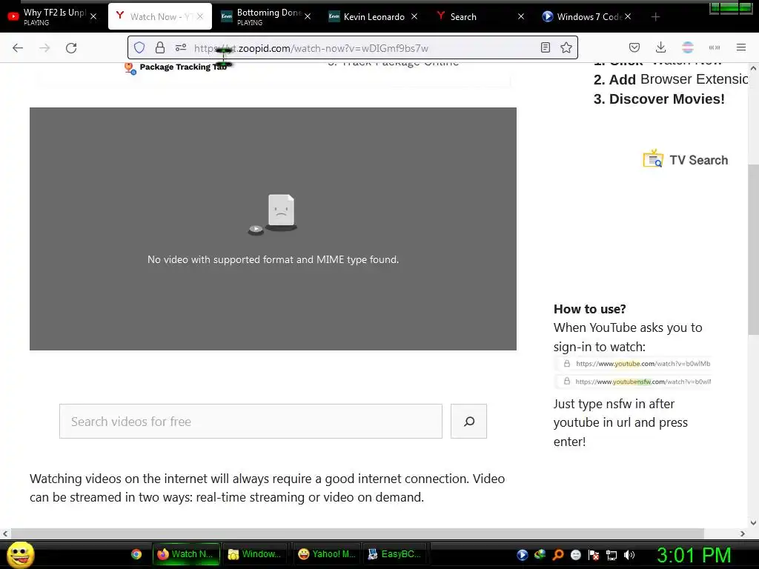View site security padlock information
The height and width of the screenshot is (569, 759).
coord(160,47)
